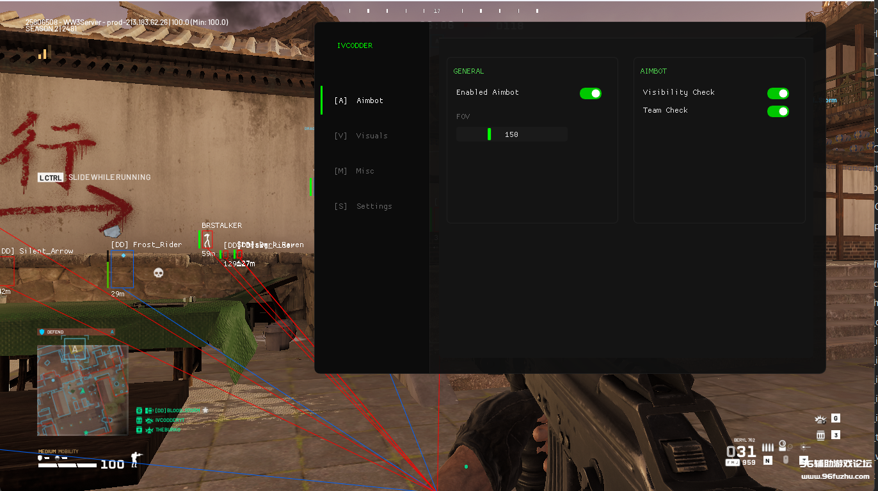Click the soldier stance icon beside health

click(x=135, y=459)
